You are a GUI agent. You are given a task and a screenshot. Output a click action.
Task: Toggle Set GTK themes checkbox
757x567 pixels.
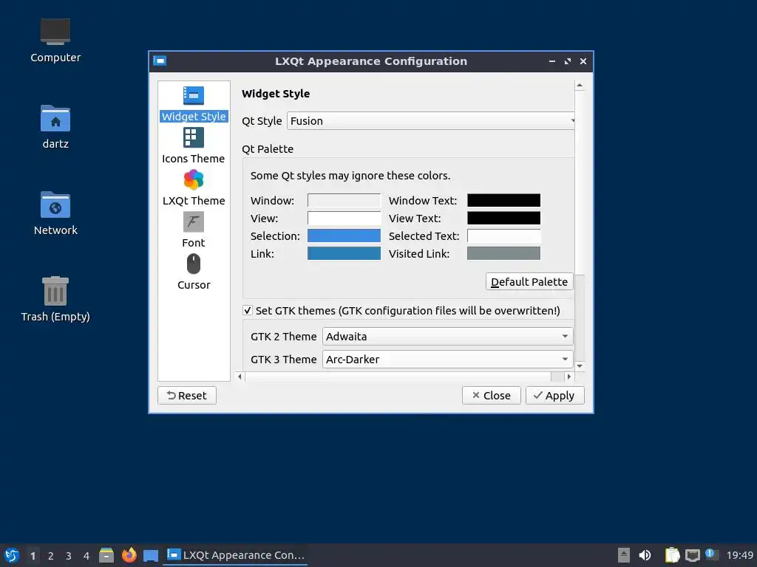tap(247, 311)
